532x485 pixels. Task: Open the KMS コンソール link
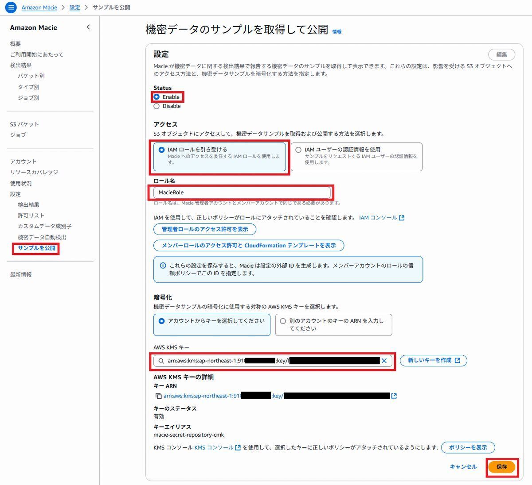click(x=217, y=447)
